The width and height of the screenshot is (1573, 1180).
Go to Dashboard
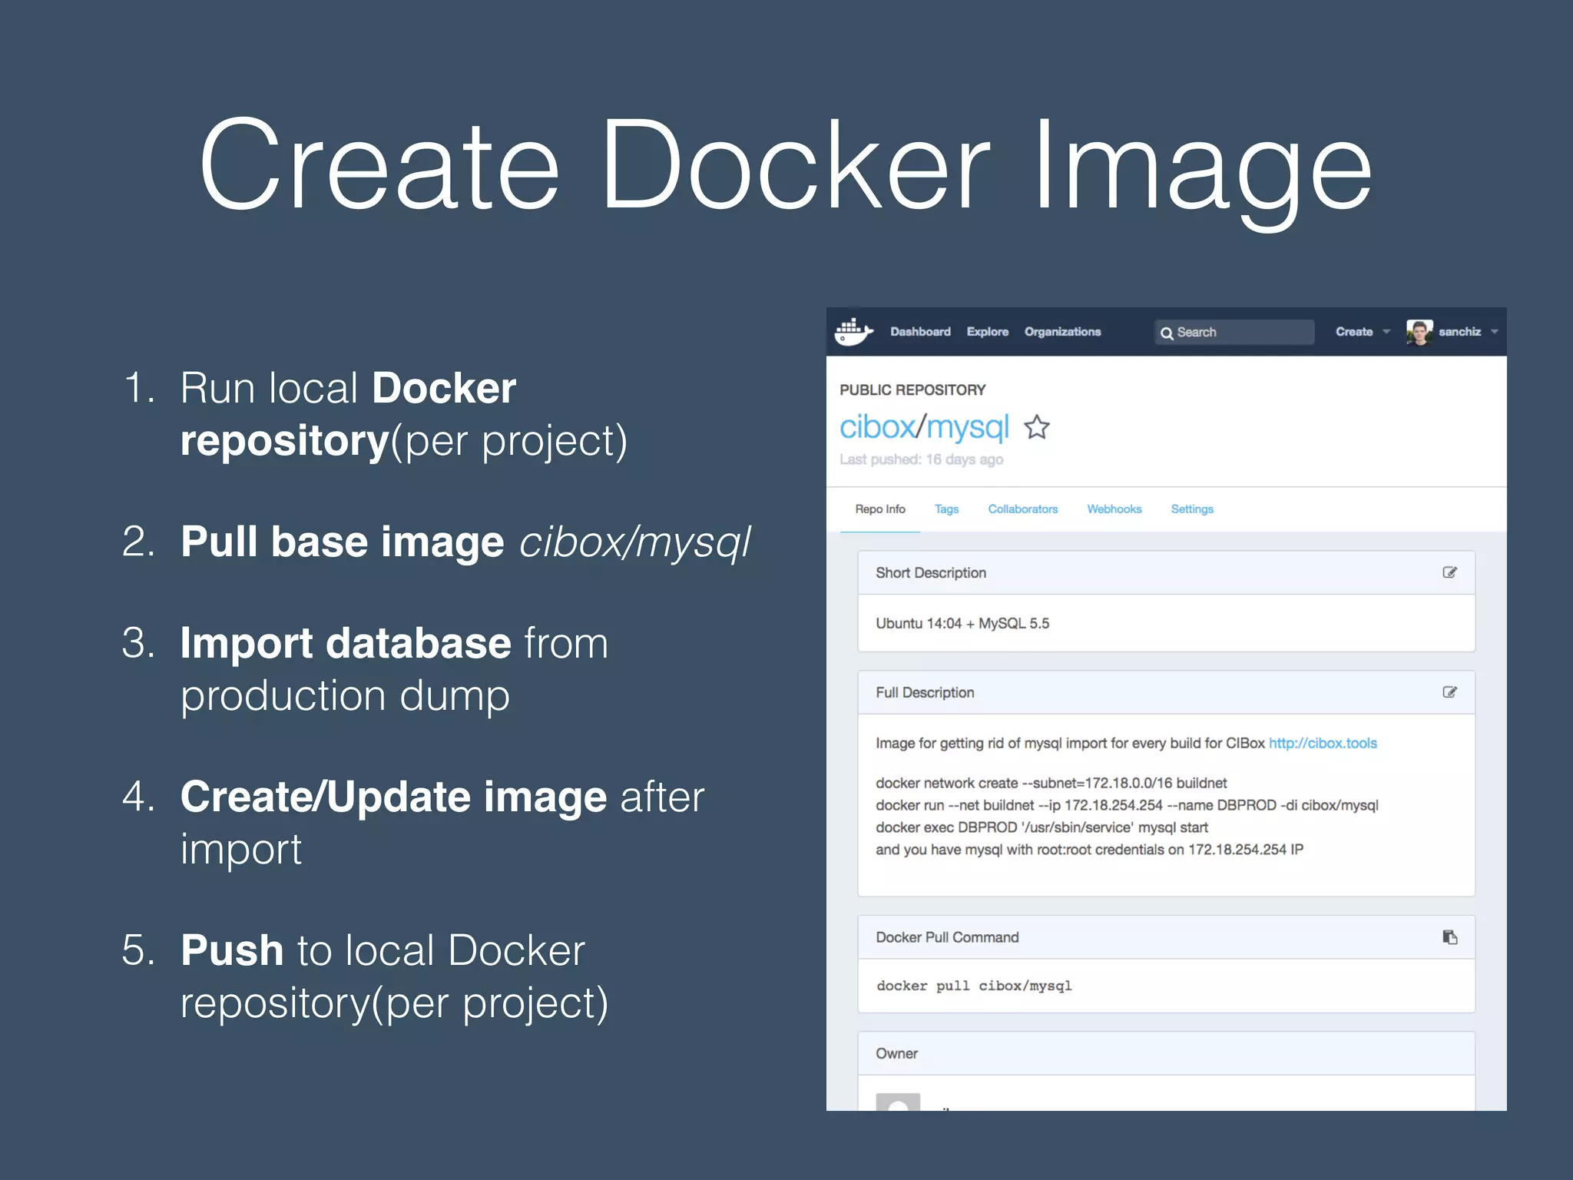920,332
